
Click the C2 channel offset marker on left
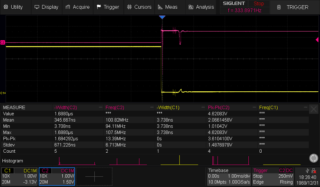tap(2, 42)
